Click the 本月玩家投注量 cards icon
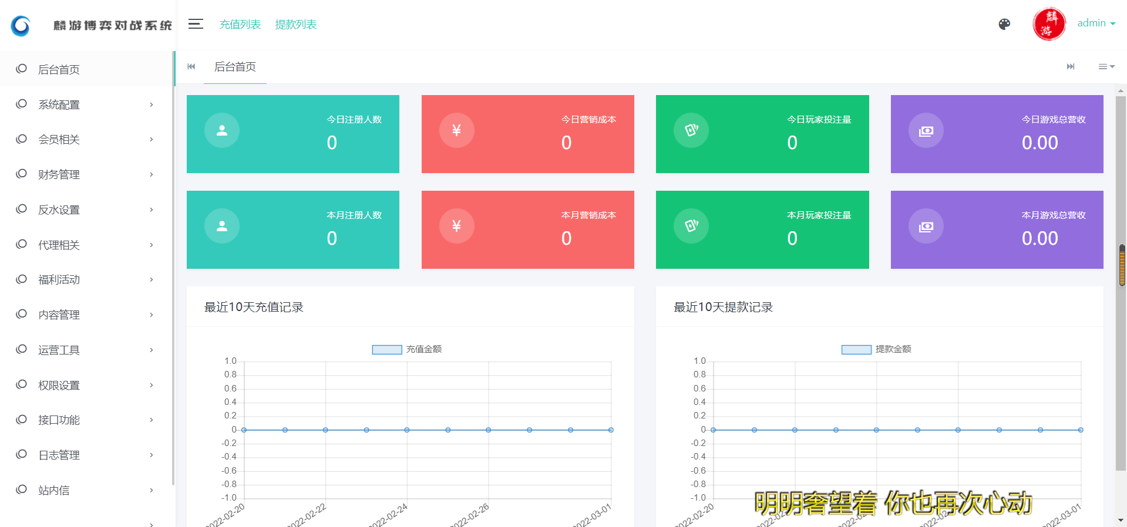This screenshot has height=527, width=1127. coord(691,226)
